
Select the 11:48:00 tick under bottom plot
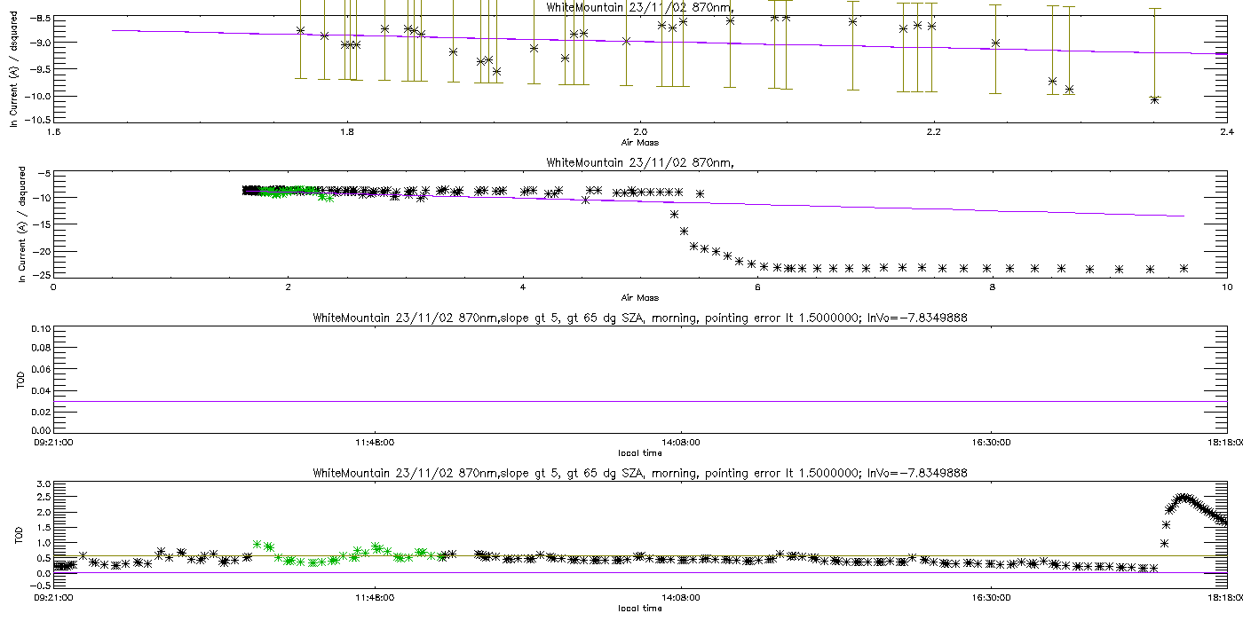[x=373, y=599]
